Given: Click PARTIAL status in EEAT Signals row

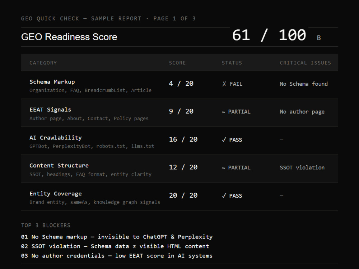Looking at the screenshot, I should (x=236, y=112).
